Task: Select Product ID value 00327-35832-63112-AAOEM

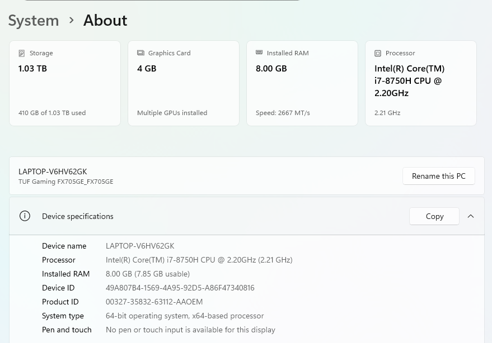Action: click(x=154, y=302)
